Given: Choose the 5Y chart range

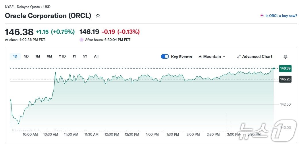Looking at the screenshot, I should (x=85, y=56).
